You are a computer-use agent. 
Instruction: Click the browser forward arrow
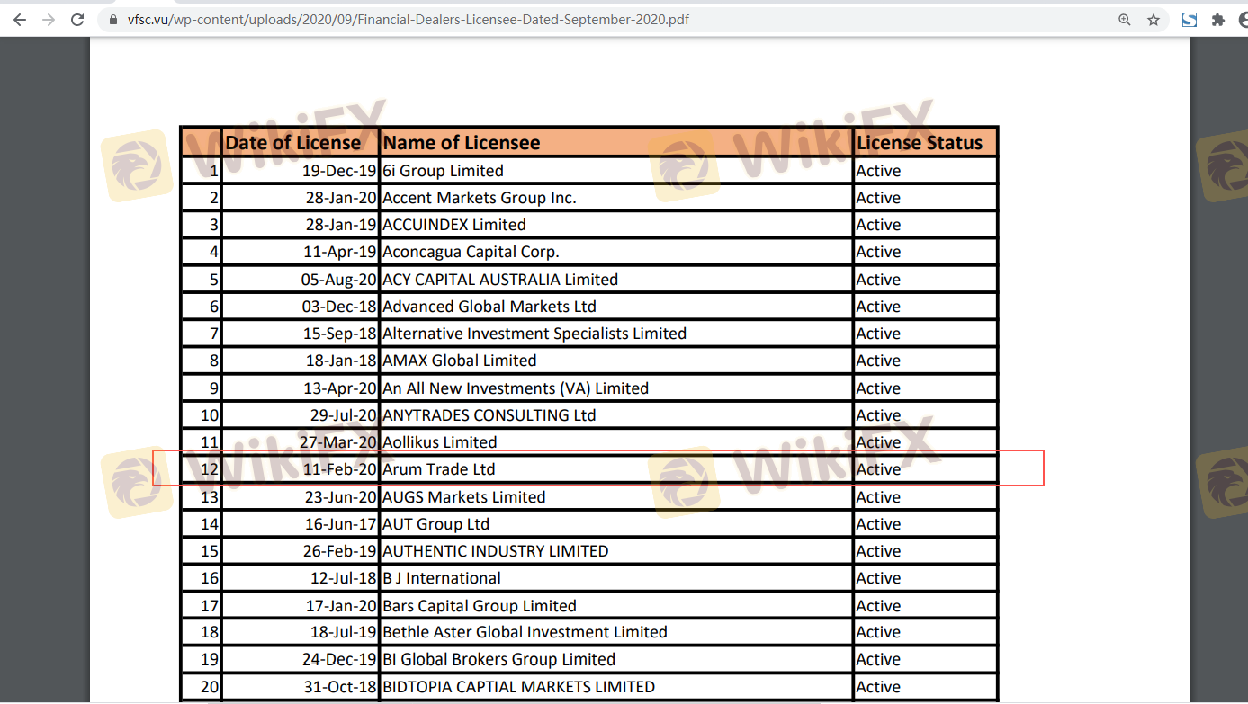49,19
